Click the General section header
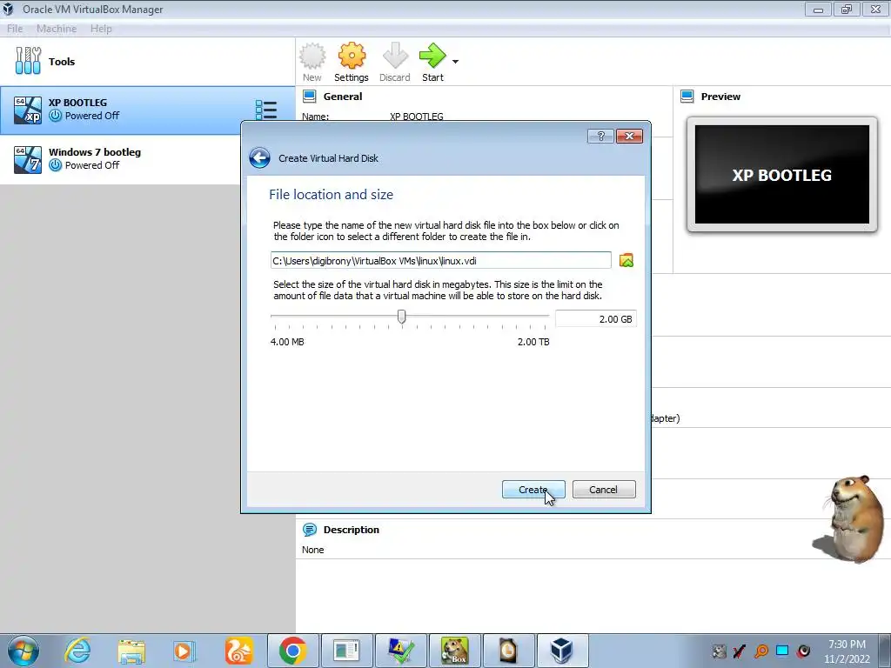The height and width of the screenshot is (668, 891). [x=343, y=97]
